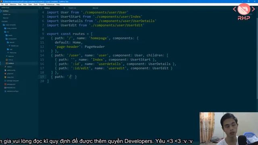Click the 'Index' name string on line 15
The image size is (258, 145).
(x=98, y=60)
